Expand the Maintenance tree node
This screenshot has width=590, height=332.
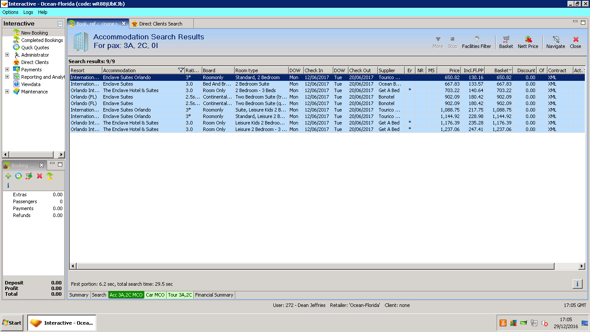click(7, 92)
